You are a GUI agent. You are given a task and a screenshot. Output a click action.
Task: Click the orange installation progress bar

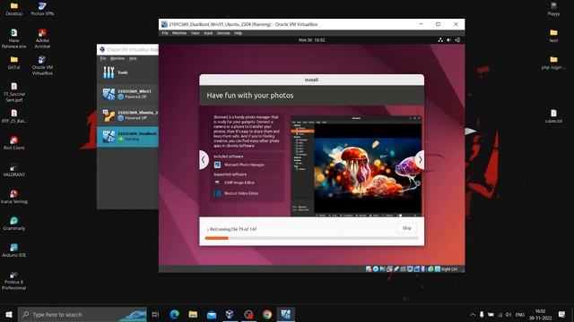click(217, 238)
